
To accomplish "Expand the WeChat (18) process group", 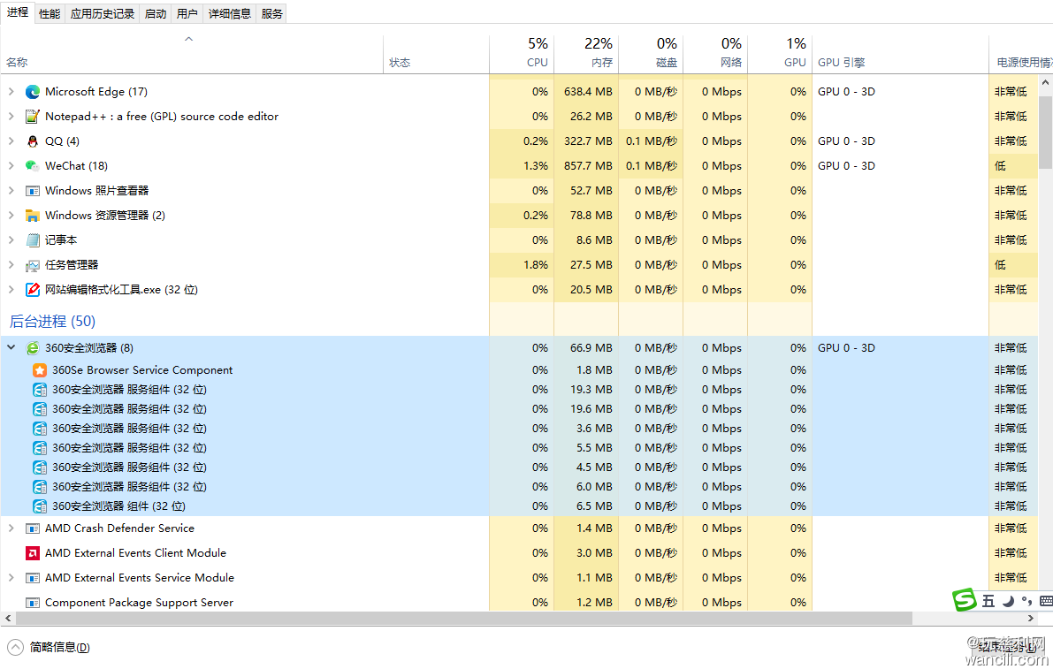I will point(11,166).
